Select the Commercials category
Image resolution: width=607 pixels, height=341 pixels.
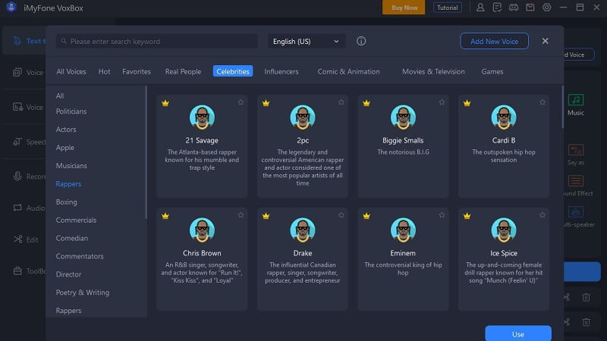76,220
